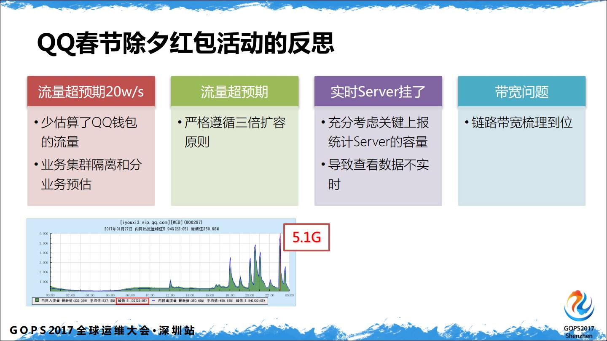Click the 16:00 x-axis label

point(209,295)
